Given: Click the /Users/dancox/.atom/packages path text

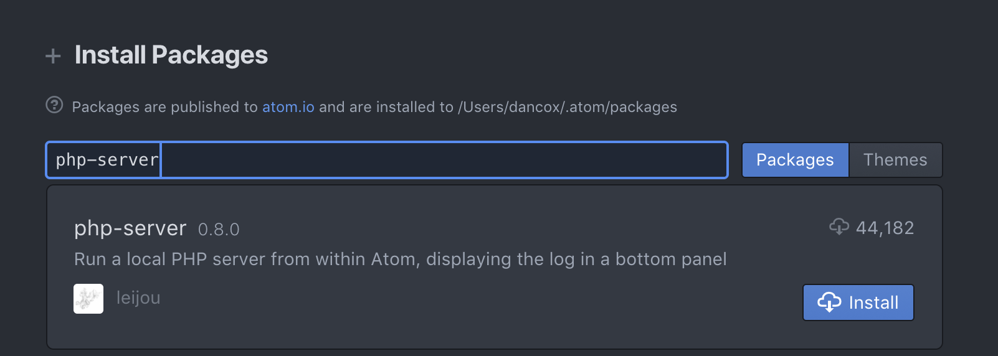Looking at the screenshot, I should tap(567, 107).
